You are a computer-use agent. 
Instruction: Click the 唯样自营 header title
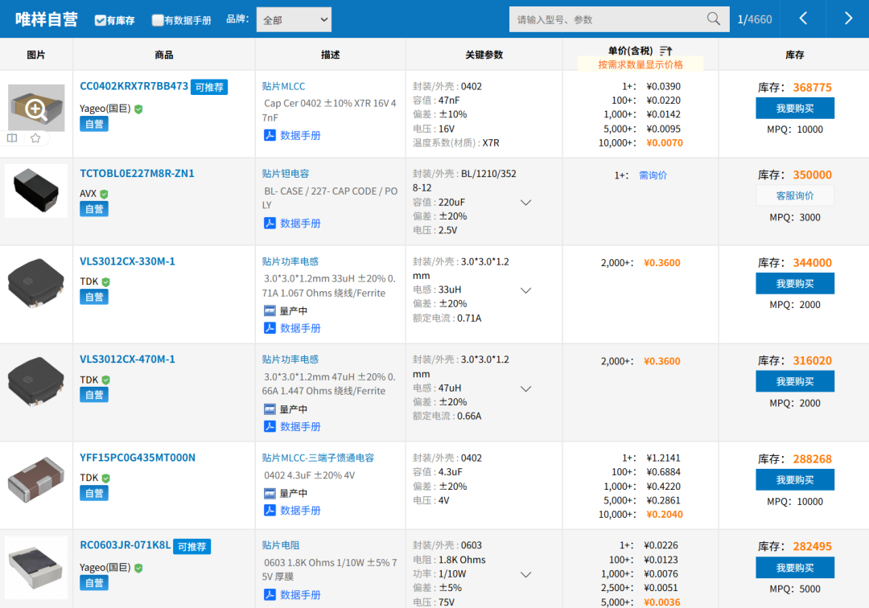tap(47, 19)
